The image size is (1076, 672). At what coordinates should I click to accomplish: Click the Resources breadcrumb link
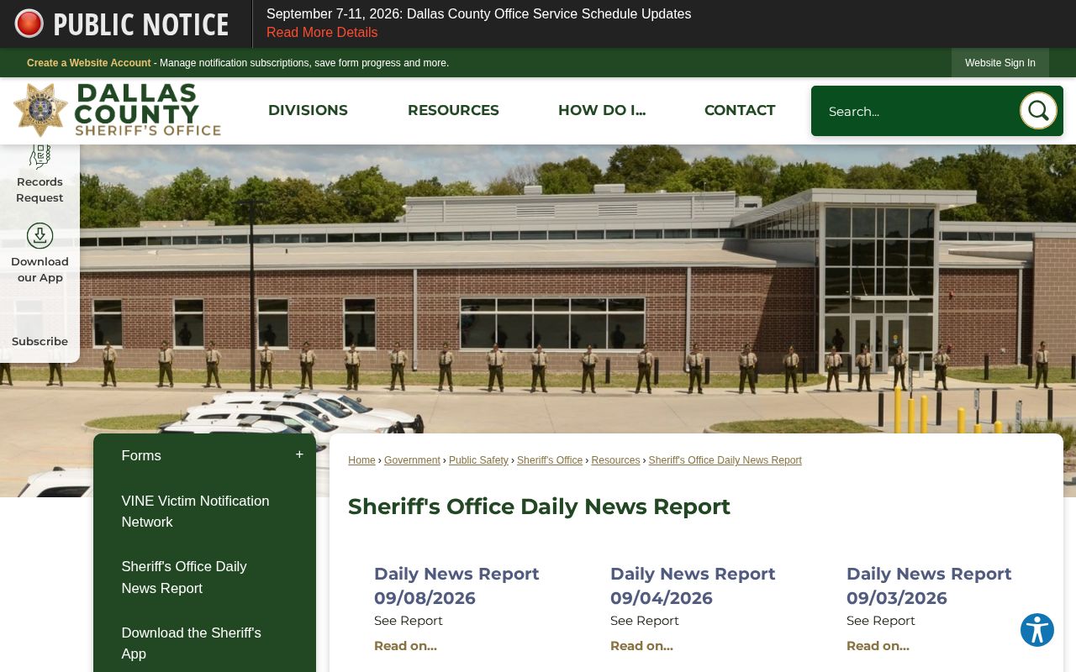tap(615, 460)
